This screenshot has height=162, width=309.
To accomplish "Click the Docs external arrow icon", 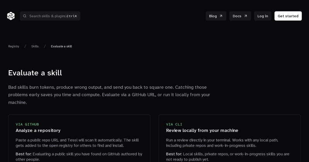I will pyautogui.click(x=246, y=16).
